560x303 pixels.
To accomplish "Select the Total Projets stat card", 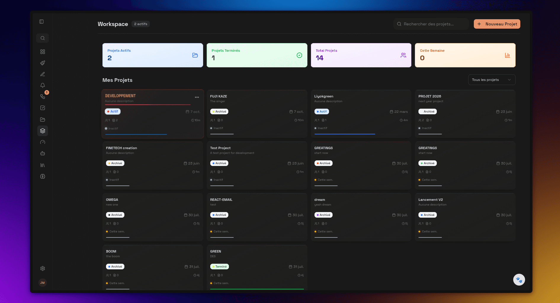I will click(361, 55).
